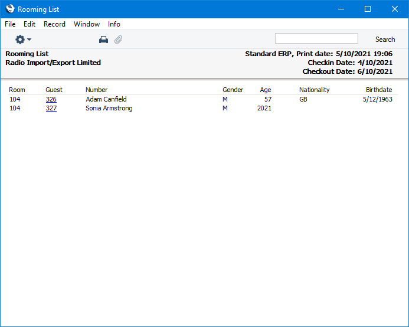Click age value 57
Image resolution: width=409 pixels, height=327 pixels.
point(268,99)
